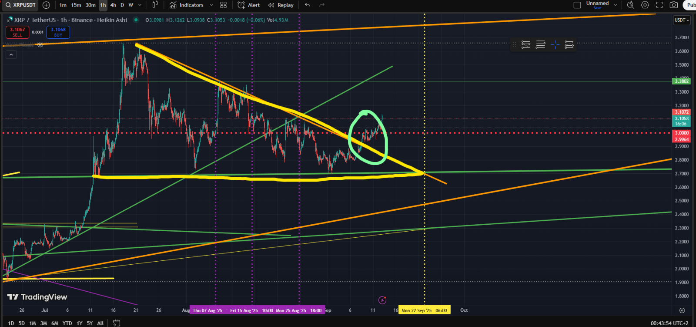Click the Mon 22 Sep '25 date label
The width and height of the screenshot is (696, 327).
[x=424, y=310]
